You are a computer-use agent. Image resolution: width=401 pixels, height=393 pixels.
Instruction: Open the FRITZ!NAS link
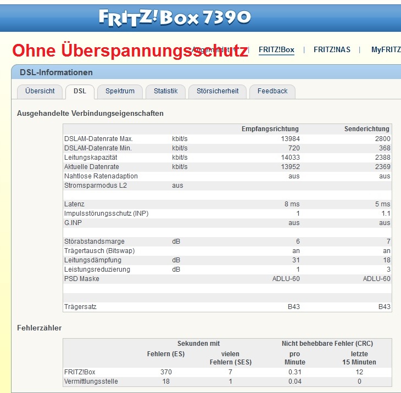point(332,49)
